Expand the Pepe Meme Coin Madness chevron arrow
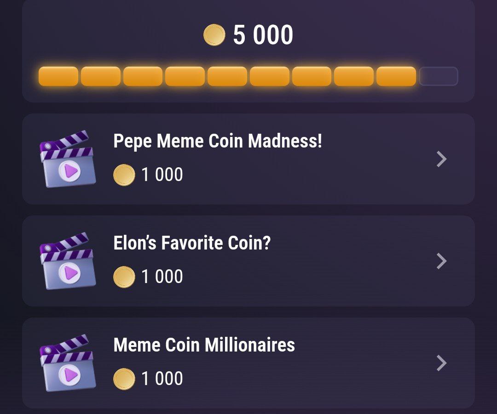The width and height of the screenshot is (497, 414). pyautogui.click(x=441, y=159)
